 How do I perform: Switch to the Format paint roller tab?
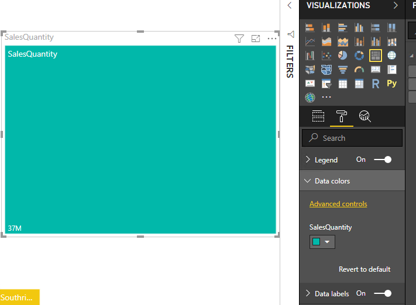342,116
